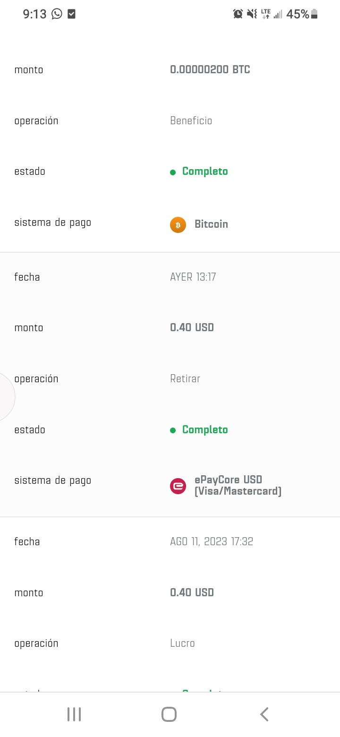The height and width of the screenshot is (737, 340).
Task: Tap the WhatsApp notification icon in status bar
Action: click(57, 14)
